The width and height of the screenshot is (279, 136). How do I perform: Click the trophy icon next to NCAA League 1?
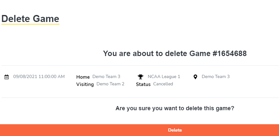coord(140,77)
